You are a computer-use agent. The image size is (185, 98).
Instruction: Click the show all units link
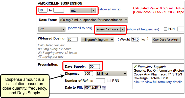(109, 9)
